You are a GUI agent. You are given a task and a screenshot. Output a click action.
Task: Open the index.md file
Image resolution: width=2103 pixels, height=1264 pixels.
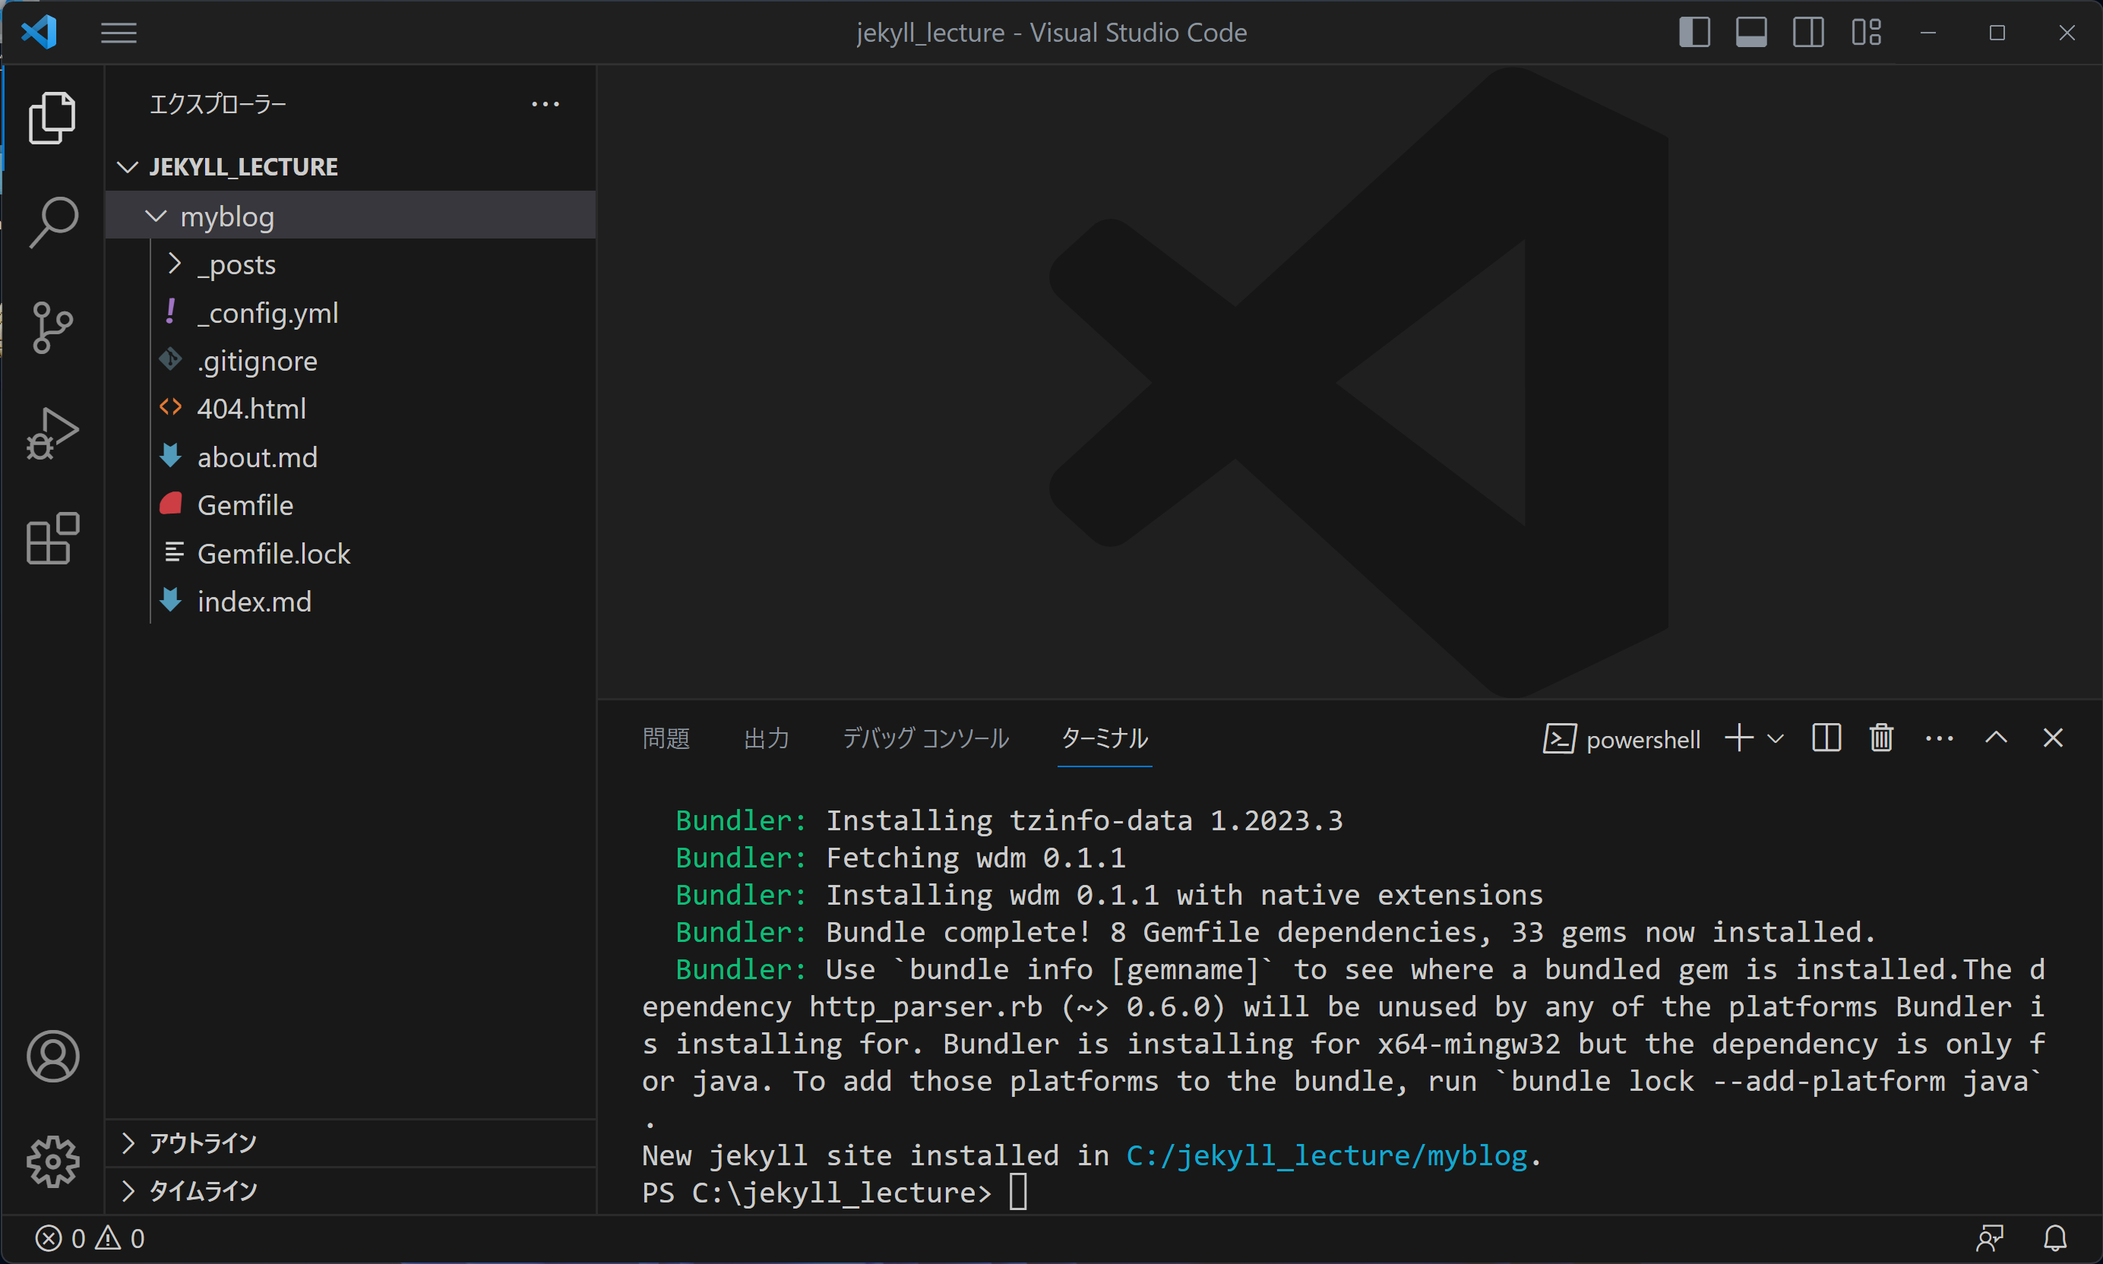point(350,602)
